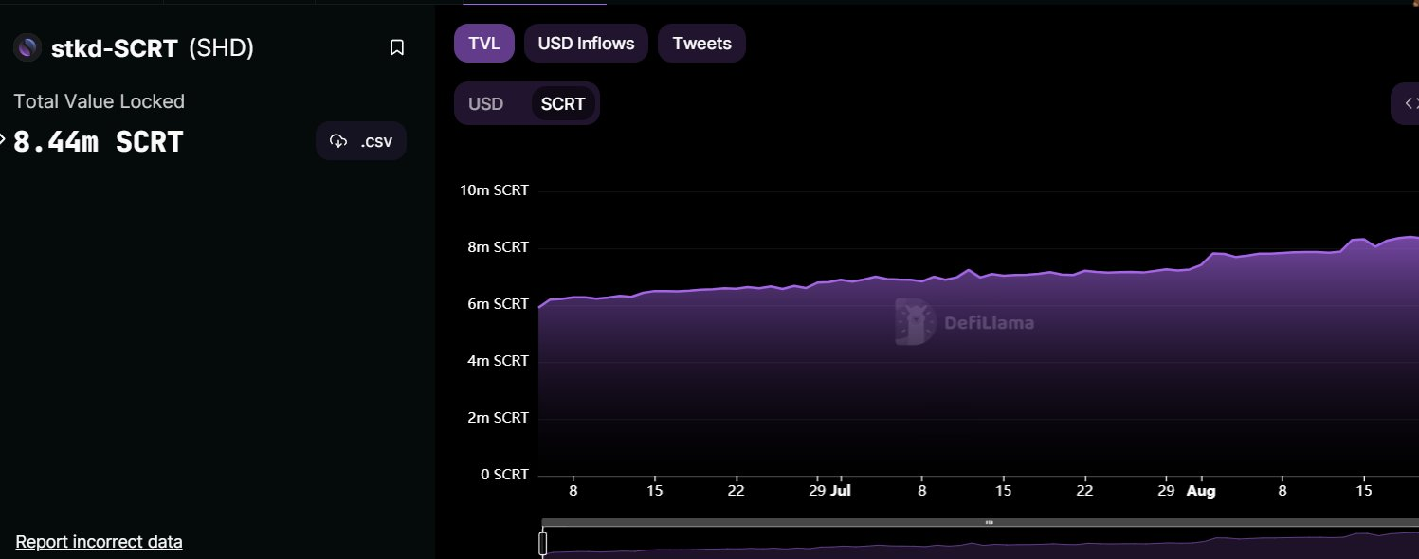This screenshot has height=559, width=1419.
Task: Download data with the .csv button
Action: 361,141
